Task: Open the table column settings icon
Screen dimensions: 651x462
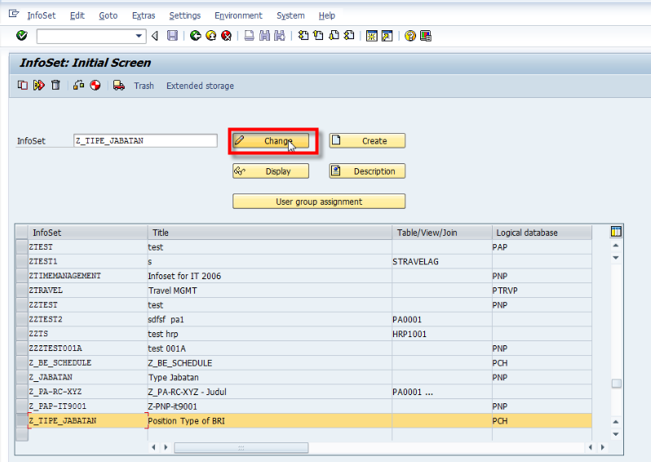Action: [x=616, y=232]
